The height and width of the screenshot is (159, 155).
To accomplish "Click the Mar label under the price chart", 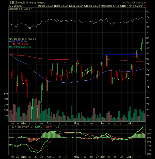I will 24,123.
